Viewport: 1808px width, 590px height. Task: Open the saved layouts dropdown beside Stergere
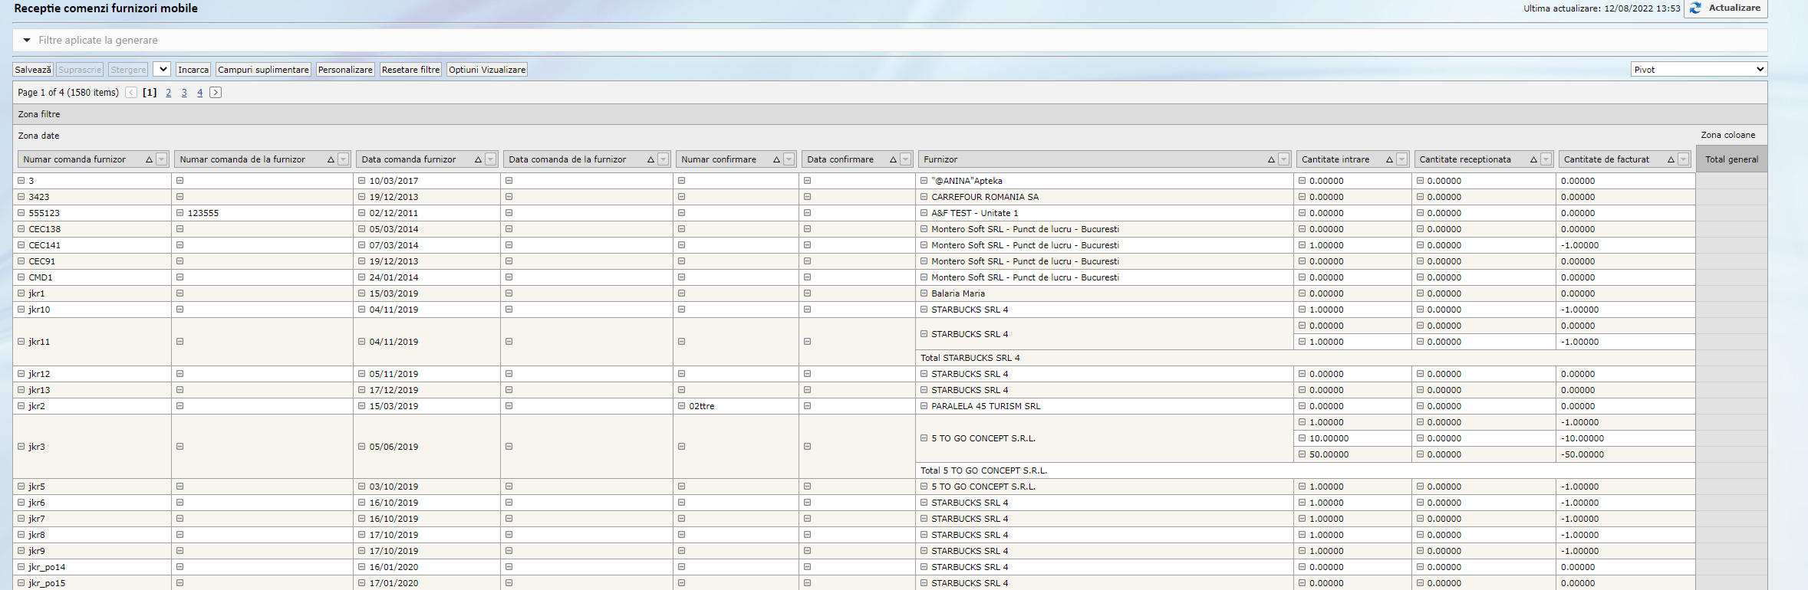tap(162, 70)
